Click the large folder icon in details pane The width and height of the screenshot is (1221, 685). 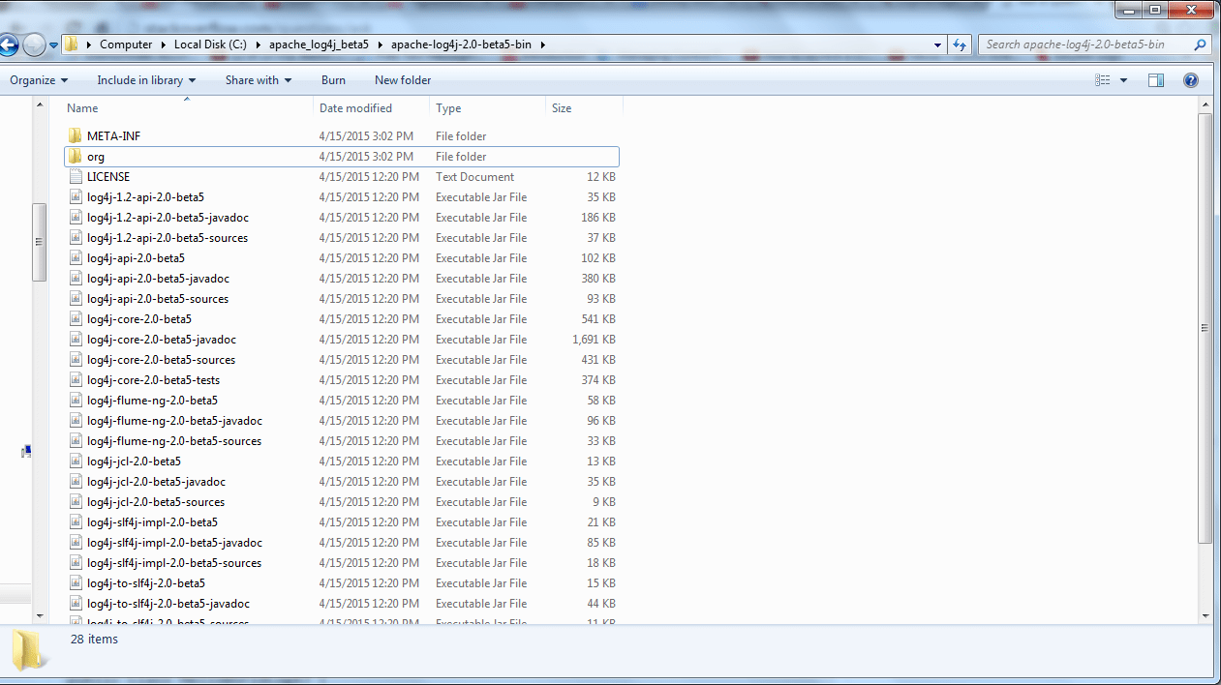[x=29, y=650]
